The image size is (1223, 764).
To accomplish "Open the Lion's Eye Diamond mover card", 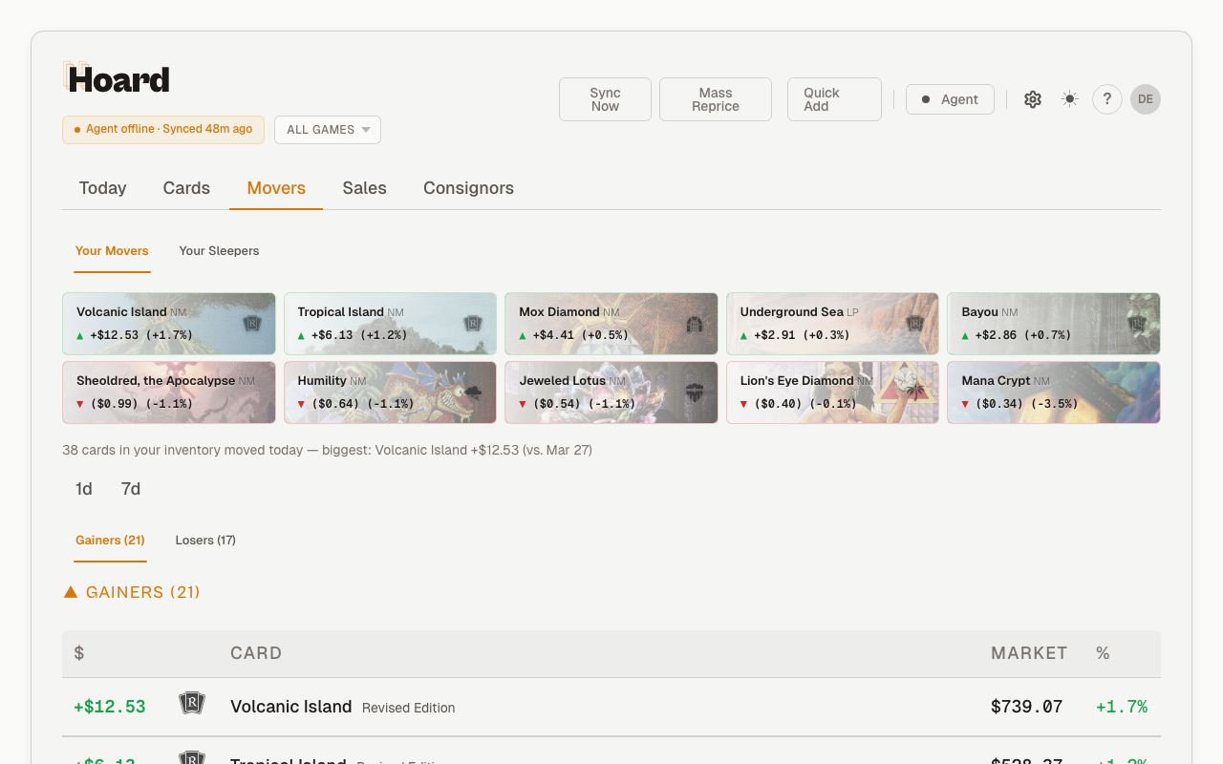I will pos(832,393).
